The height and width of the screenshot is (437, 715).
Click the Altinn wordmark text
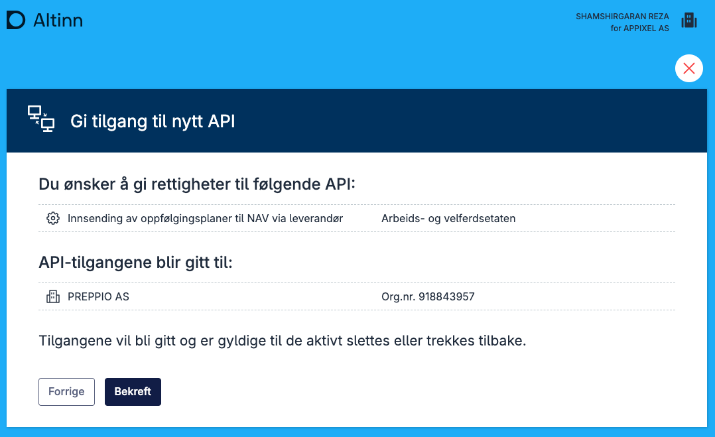(x=58, y=21)
